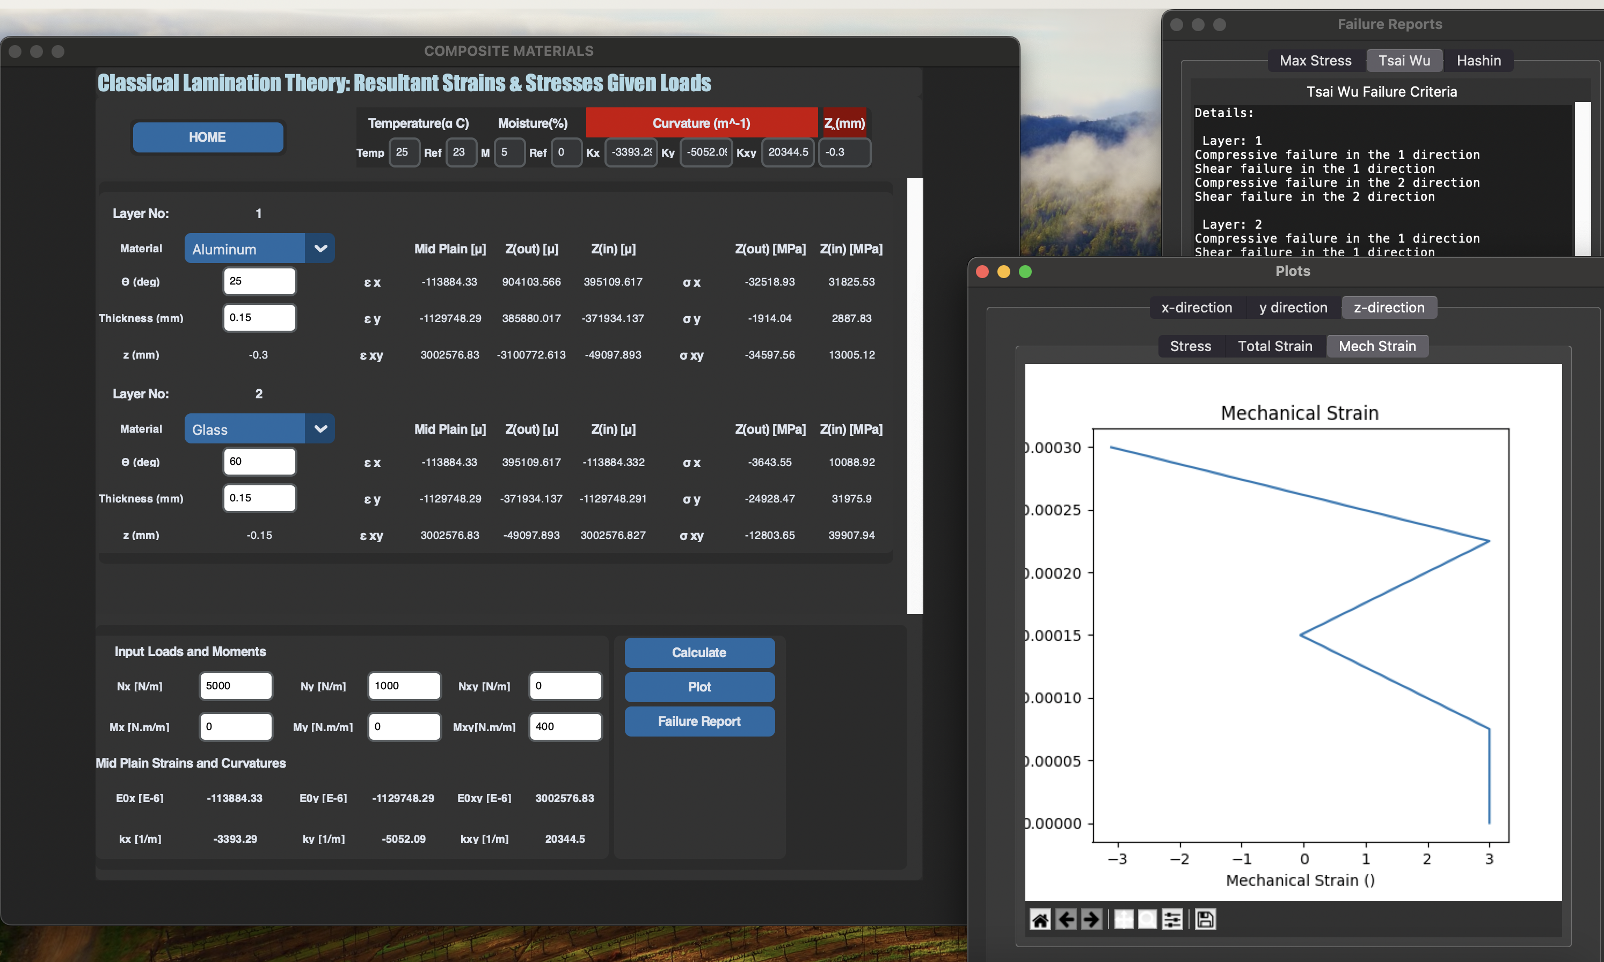1604x962 pixels.
Task: Open the configure subplots sliders icon
Action: point(1172,919)
